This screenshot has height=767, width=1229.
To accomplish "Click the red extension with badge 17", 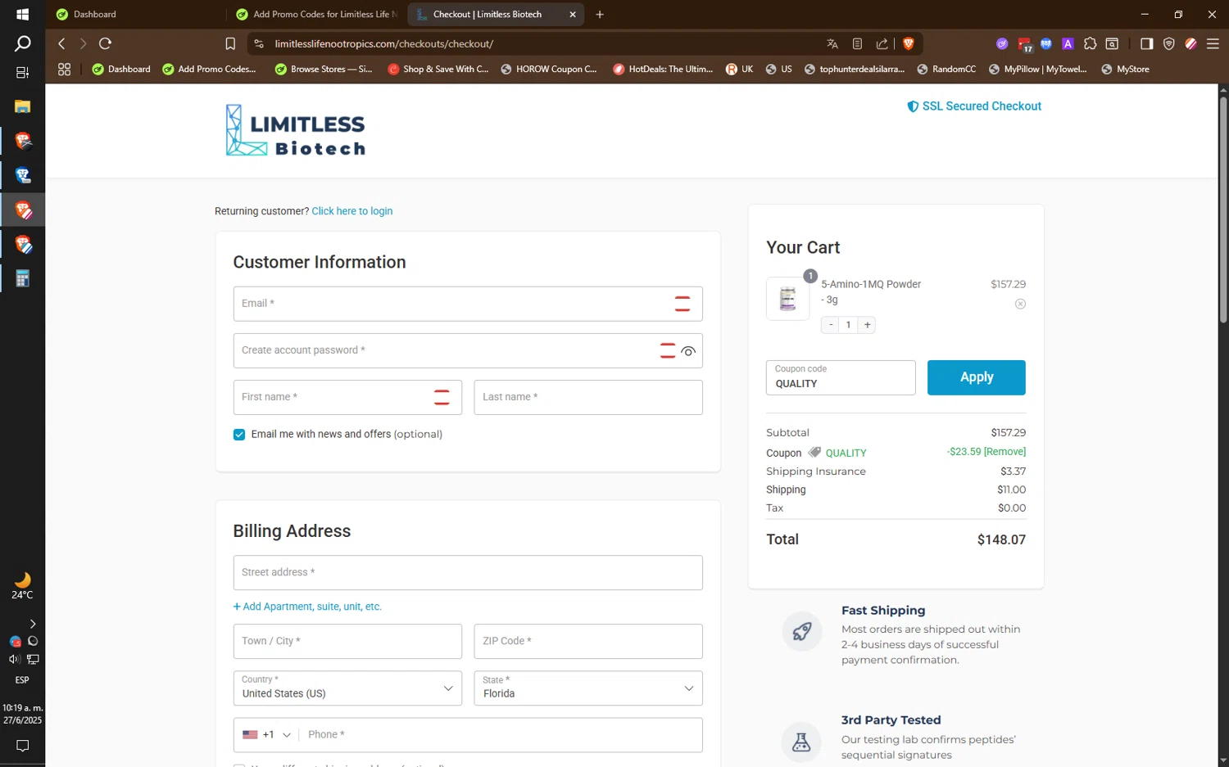I will click(1025, 44).
